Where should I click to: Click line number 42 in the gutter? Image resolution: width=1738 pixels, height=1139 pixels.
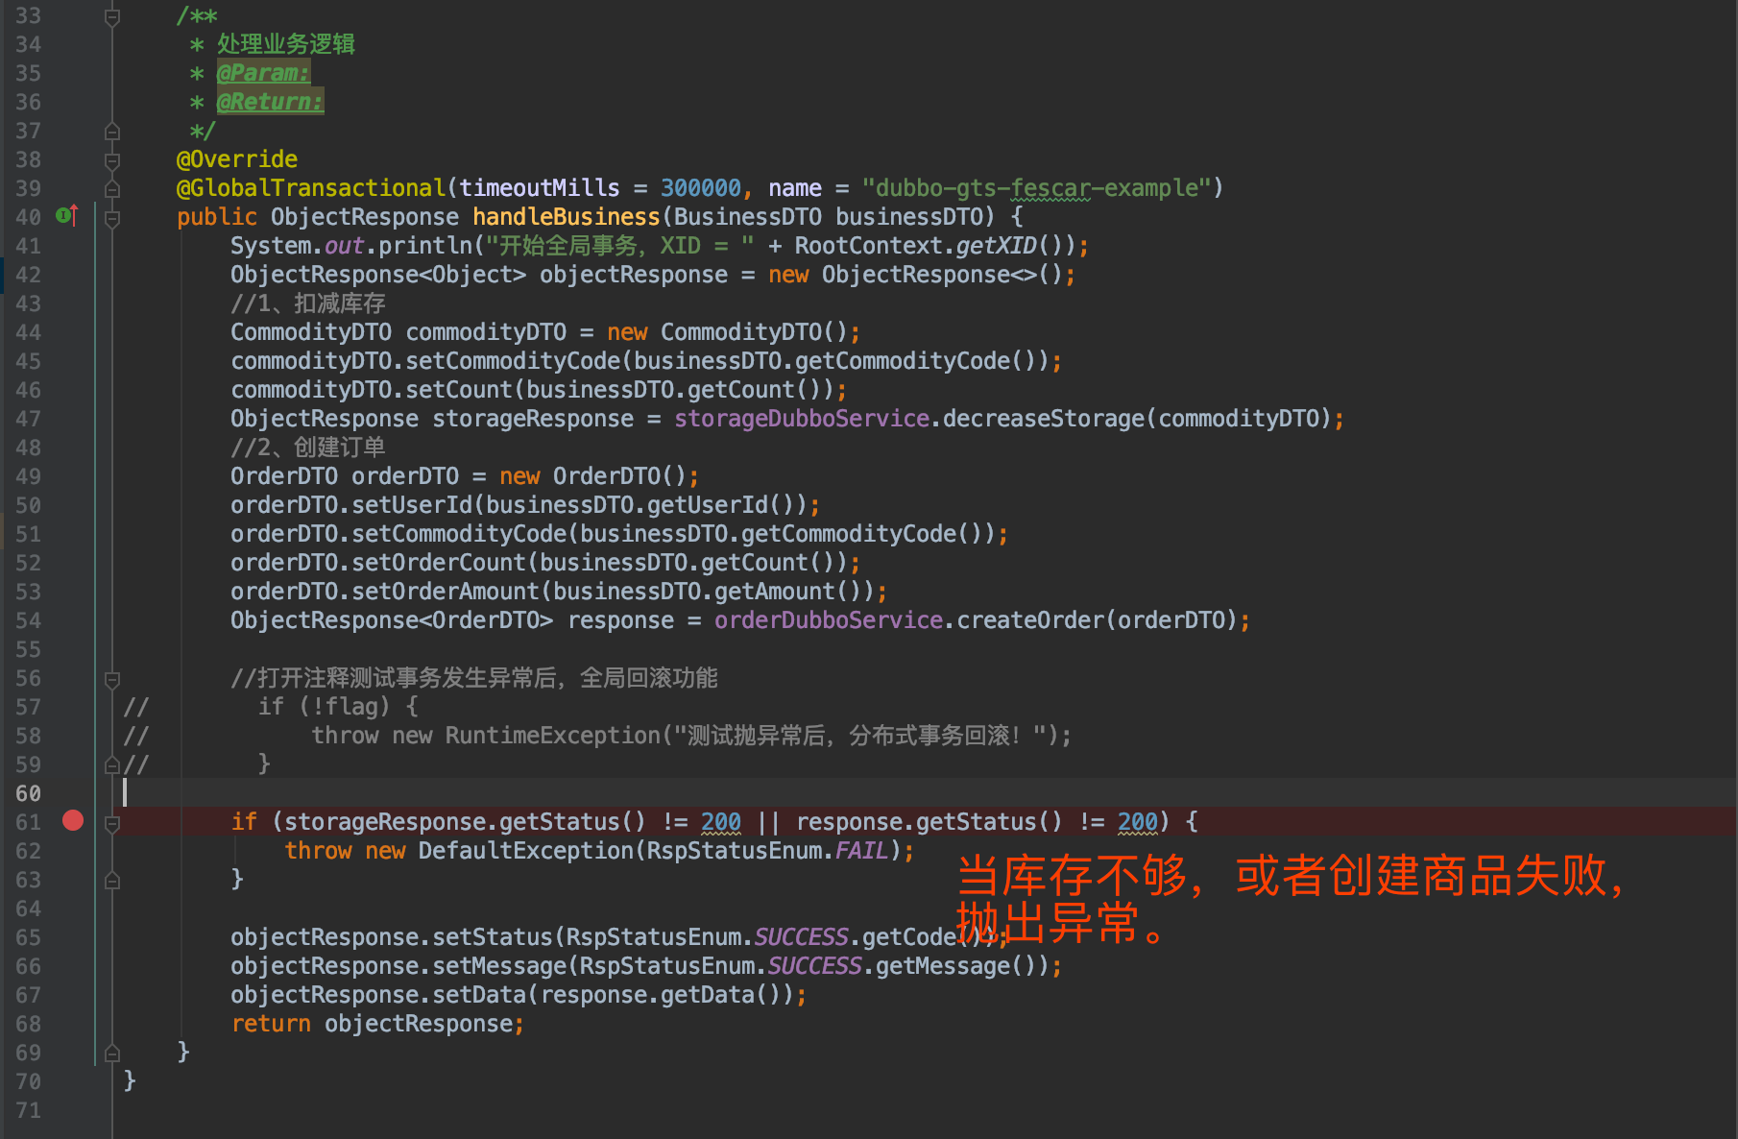tap(28, 275)
